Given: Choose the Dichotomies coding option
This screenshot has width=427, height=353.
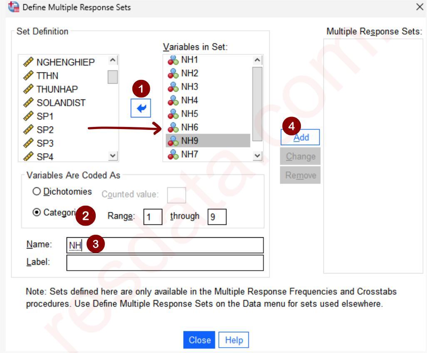Looking at the screenshot, I should 36,192.
